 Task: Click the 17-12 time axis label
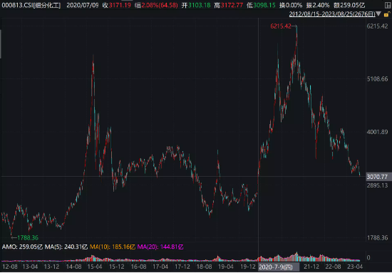point(182,267)
